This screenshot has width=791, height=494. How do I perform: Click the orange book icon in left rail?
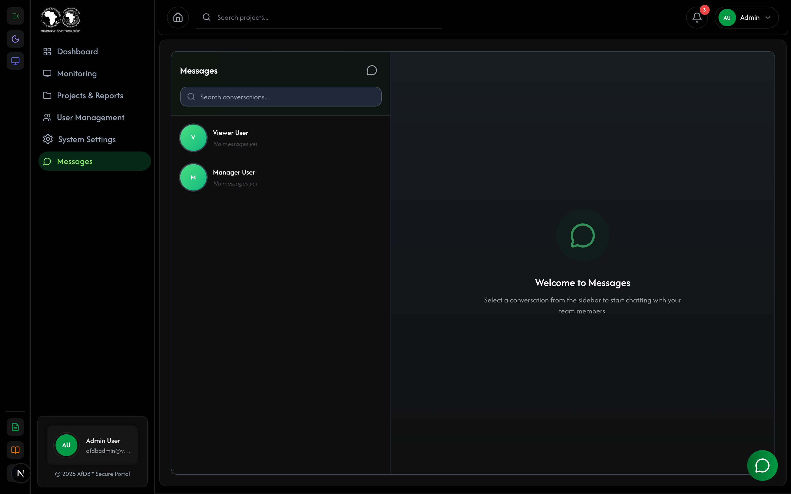(x=15, y=450)
